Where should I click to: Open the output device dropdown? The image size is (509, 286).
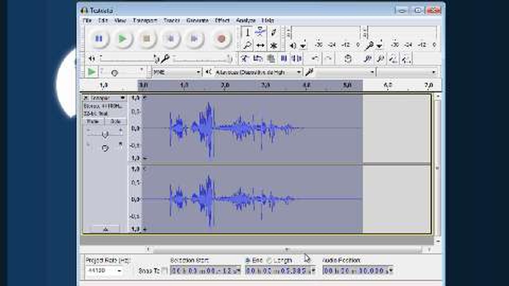258,72
